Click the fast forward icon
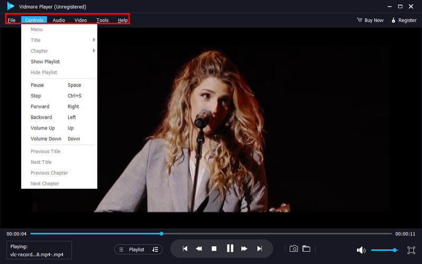Image resolution: width=422 pixels, height=264 pixels. (x=244, y=249)
